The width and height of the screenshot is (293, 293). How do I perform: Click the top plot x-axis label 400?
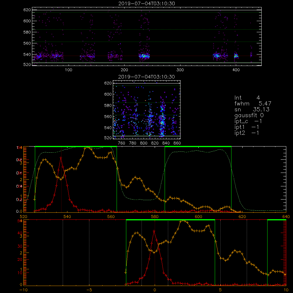236,70
